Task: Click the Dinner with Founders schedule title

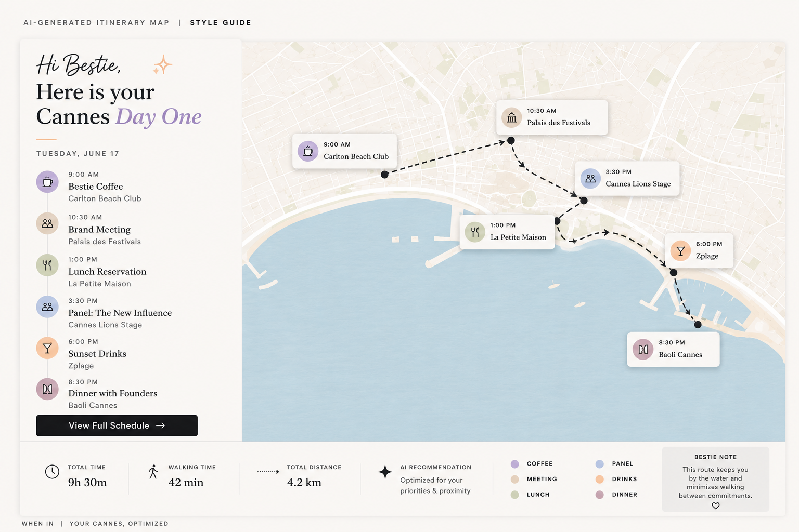Action: point(113,393)
